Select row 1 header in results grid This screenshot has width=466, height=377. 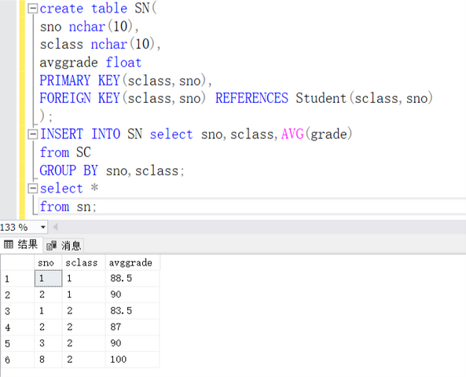(x=17, y=279)
